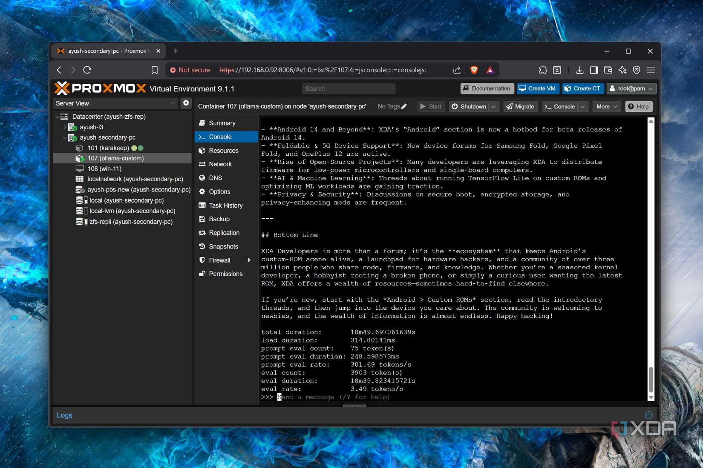Image resolution: width=703 pixels, height=468 pixels.
Task: Click the pencil icon to edit tags
Action: coord(404,106)
